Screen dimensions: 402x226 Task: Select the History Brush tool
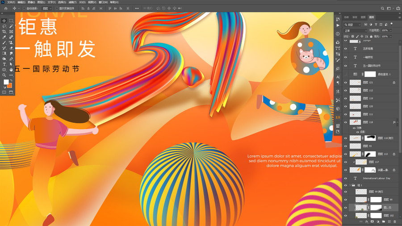(x=4, y=48)
